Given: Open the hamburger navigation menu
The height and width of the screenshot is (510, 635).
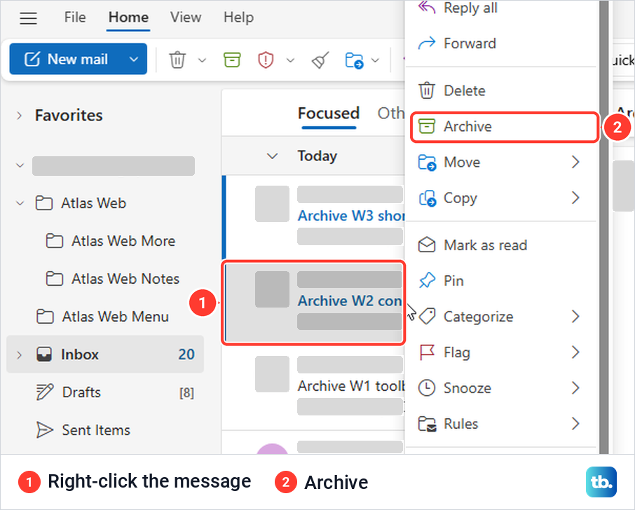Looking at the screenshot, I should coord(28,18).
